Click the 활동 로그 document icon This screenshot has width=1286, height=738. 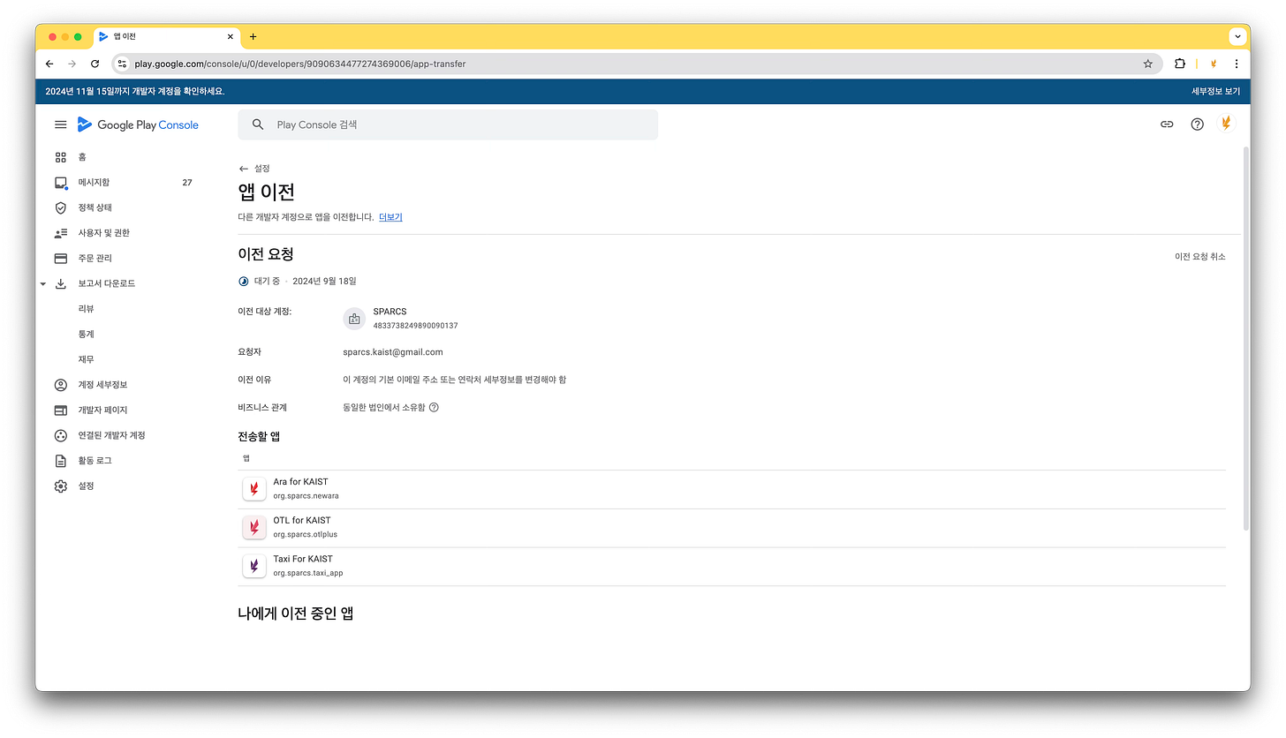click(x=61, y=461)
